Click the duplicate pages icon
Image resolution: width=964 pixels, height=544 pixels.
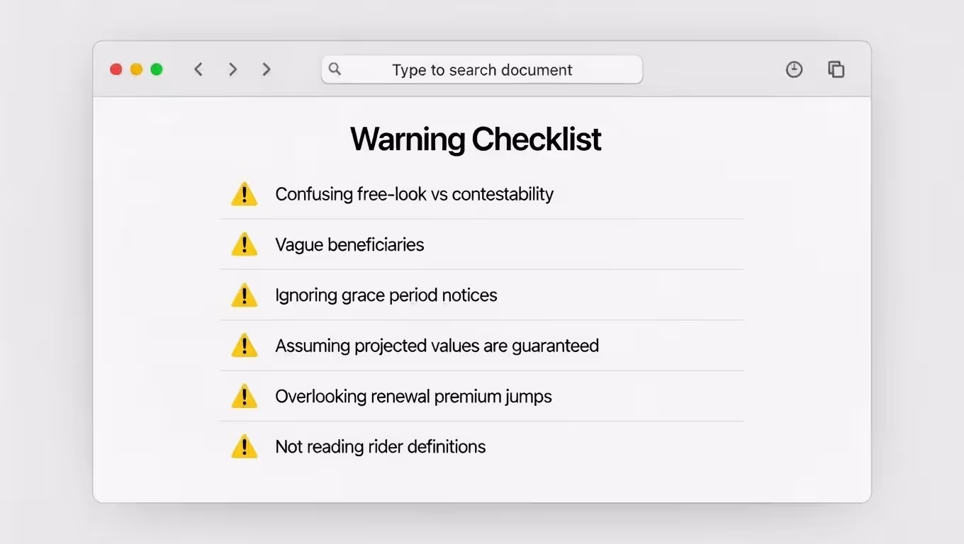[836, 69]
